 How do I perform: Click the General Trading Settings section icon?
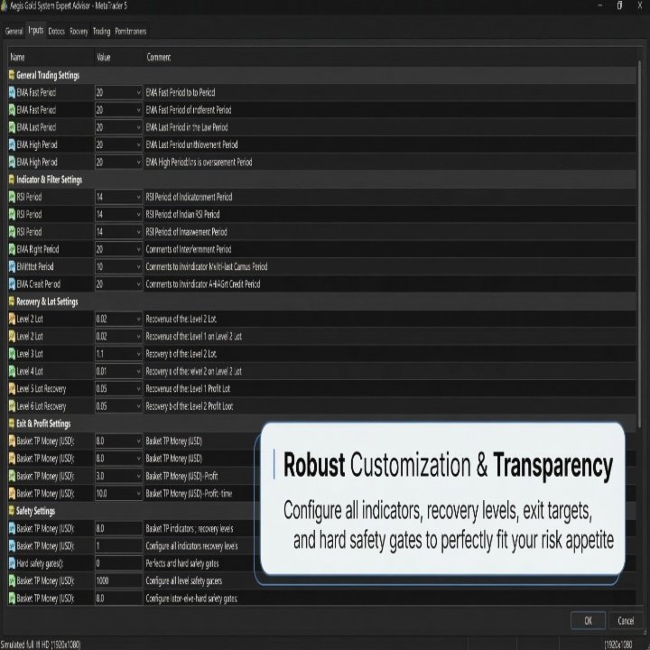(12, 75)
